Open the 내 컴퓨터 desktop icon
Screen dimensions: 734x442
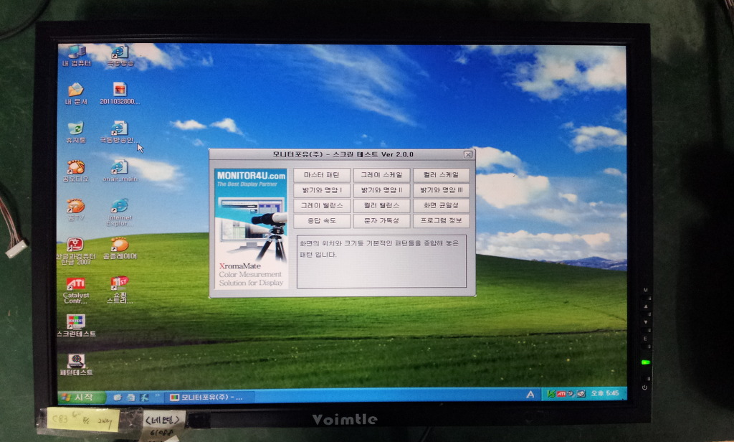coord(76,55)
